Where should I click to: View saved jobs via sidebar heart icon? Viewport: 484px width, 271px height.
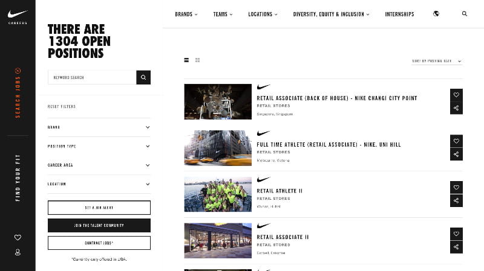18,237
